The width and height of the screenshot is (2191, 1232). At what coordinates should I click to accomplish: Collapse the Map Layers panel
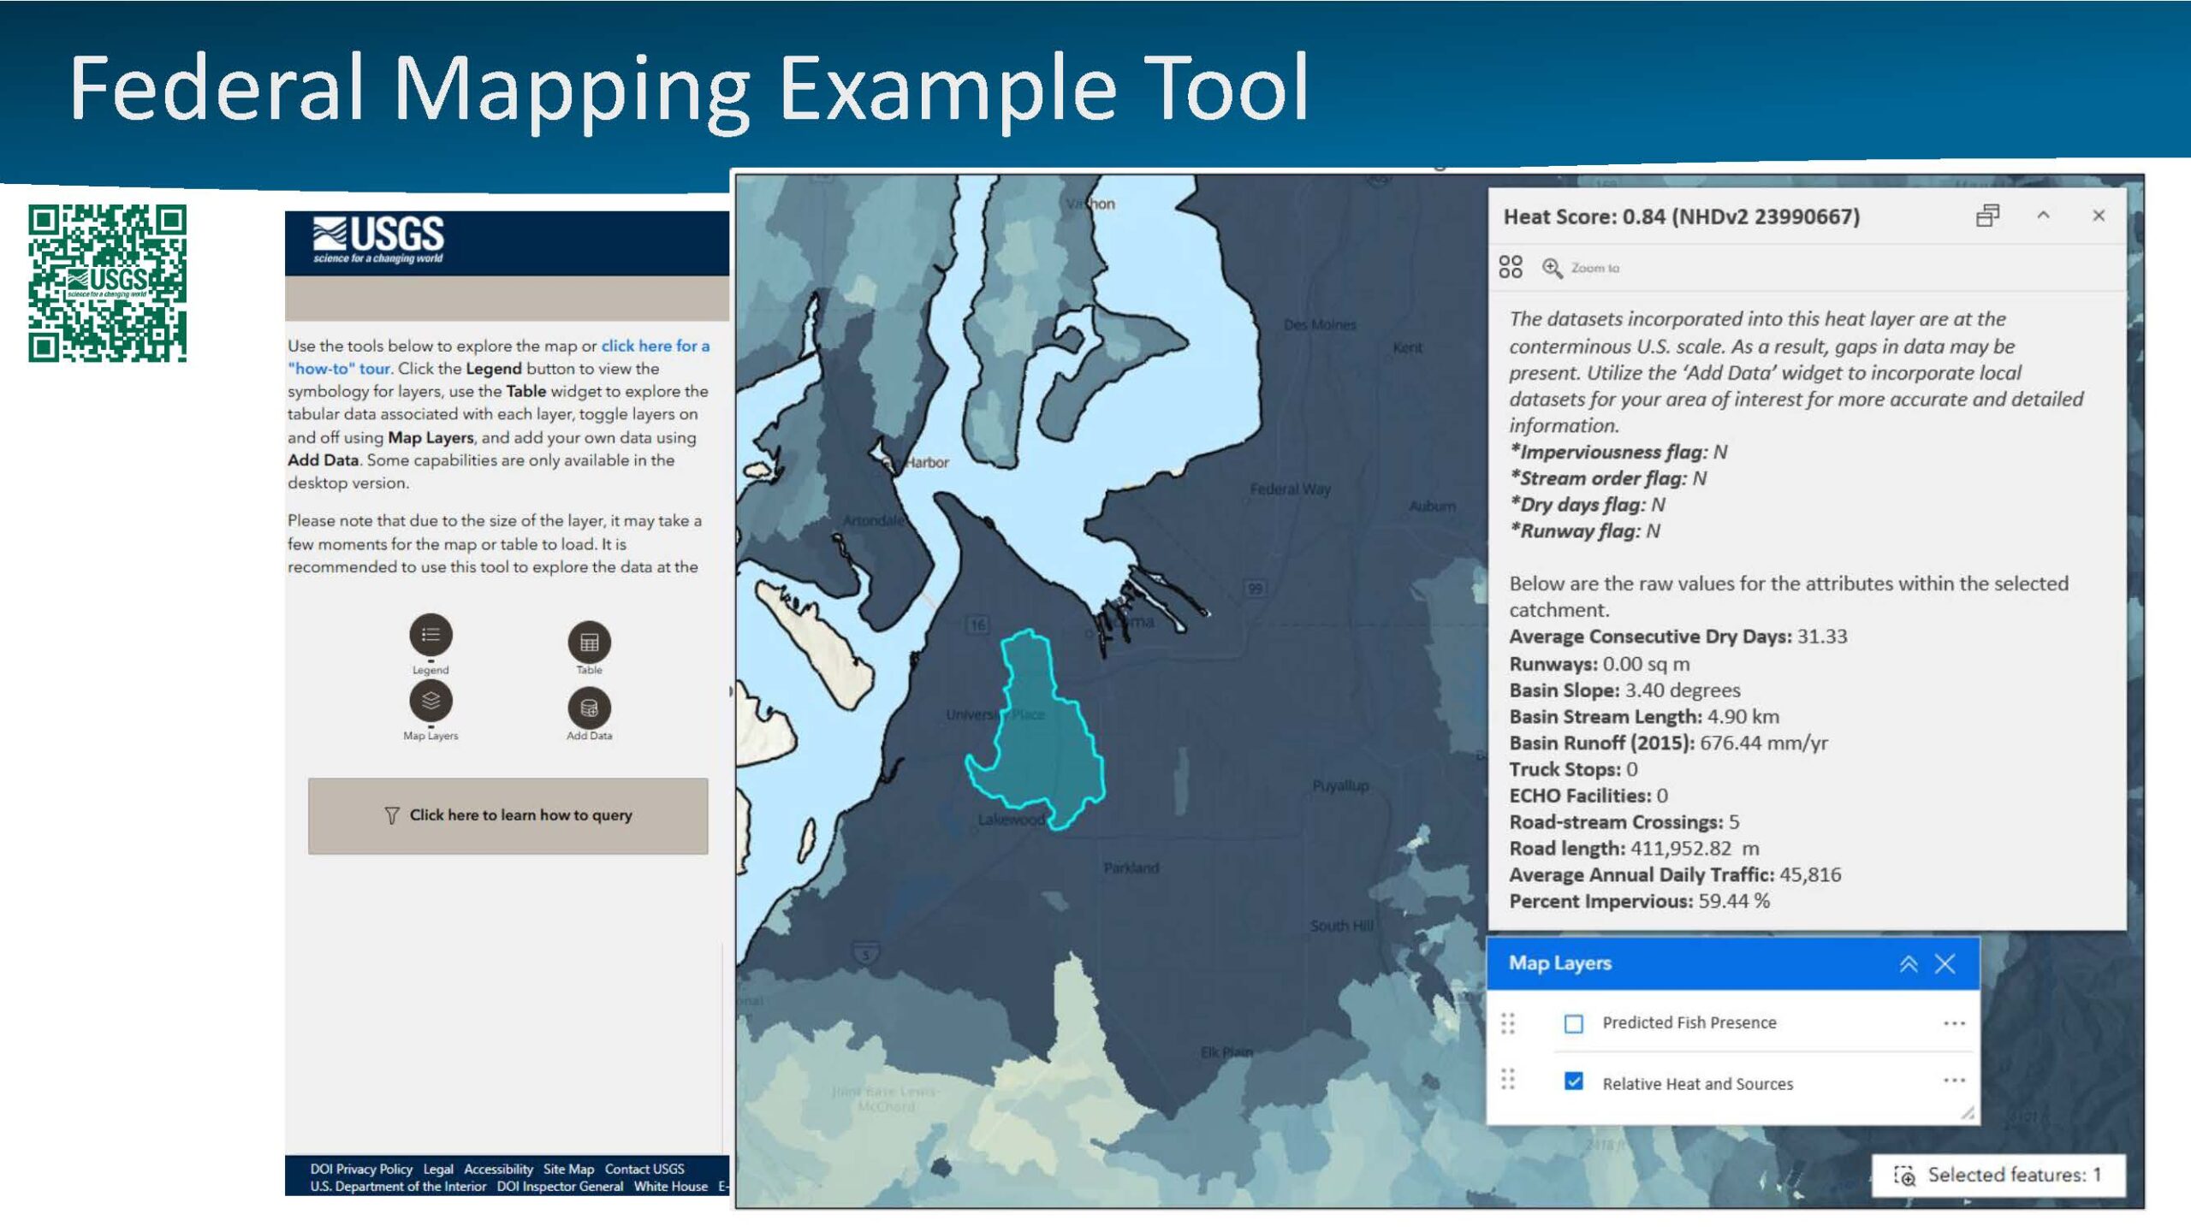1909,964
